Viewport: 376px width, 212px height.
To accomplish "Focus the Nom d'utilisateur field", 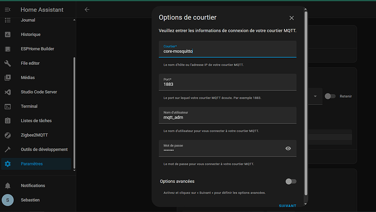I will (x=227, y=115).
